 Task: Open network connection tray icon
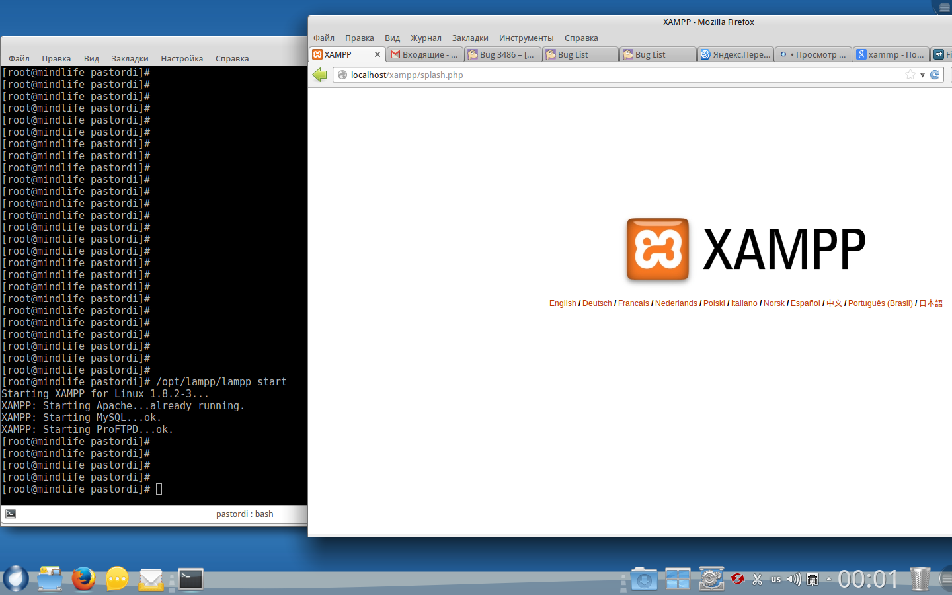click(813, 579)
